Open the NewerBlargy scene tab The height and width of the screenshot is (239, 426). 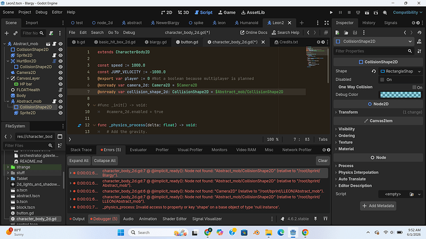(165, 23)
